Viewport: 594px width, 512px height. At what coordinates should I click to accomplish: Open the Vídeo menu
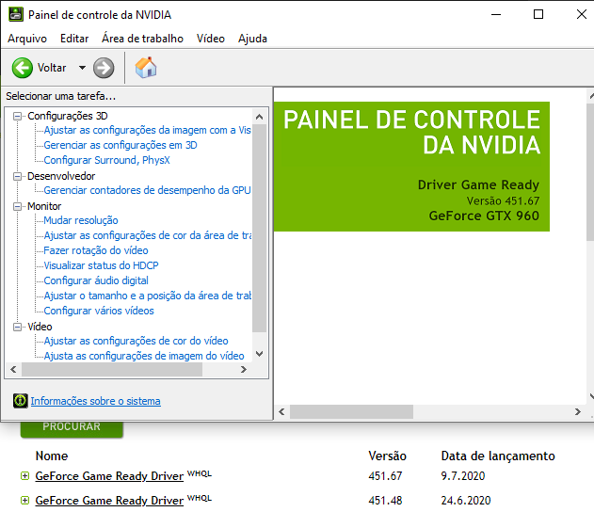[211, 39]
